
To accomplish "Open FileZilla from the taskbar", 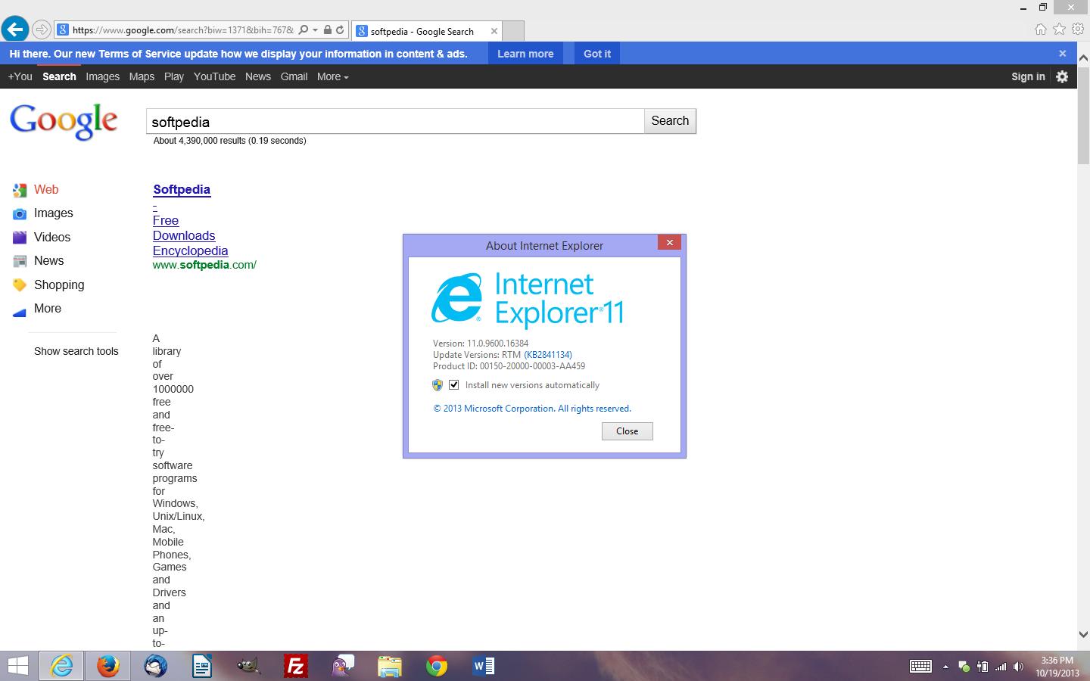I will pyautogui.click(x=295, y=666).
